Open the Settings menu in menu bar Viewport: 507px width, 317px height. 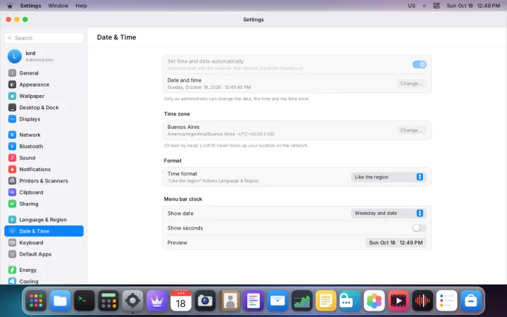(30, 6)
